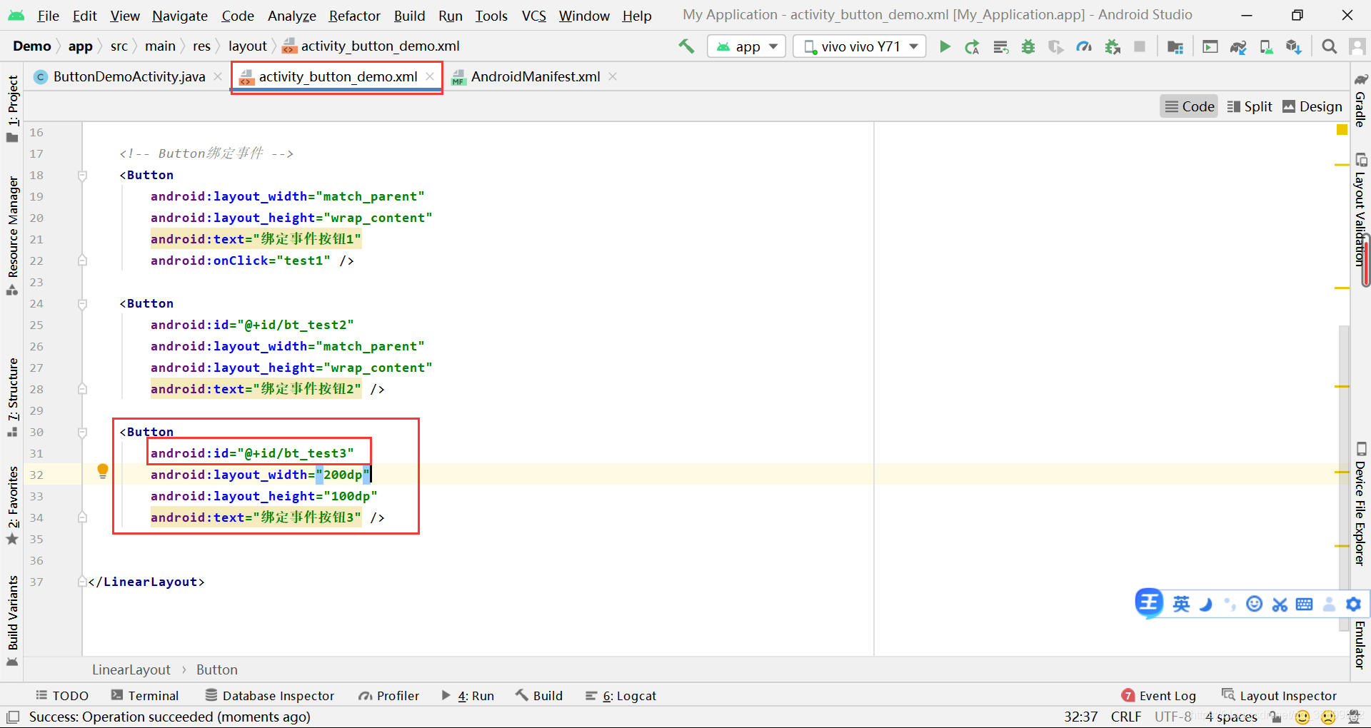
Task: Open the Build menu
Action: pos(409,16)
